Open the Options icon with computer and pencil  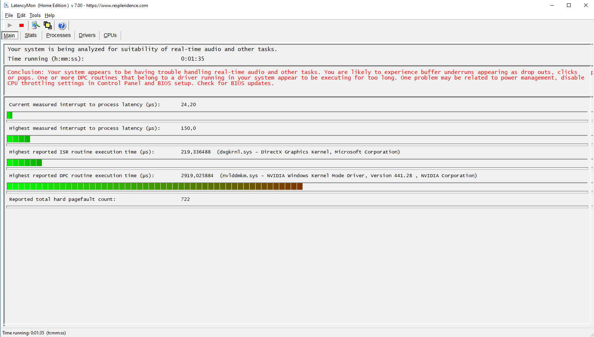(x=36, y=25)
